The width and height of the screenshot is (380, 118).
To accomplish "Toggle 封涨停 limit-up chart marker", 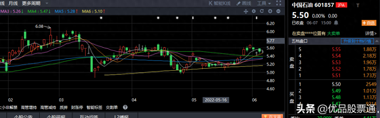I will [77, 107].
